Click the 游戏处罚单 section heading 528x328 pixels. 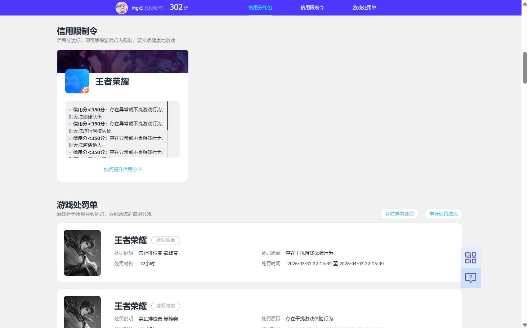pos(77,205)
